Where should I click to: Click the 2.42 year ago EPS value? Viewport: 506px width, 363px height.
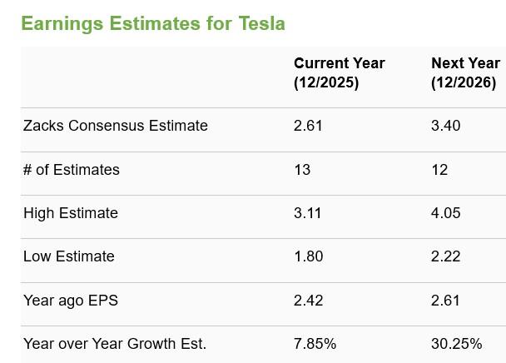pos(308,301)
